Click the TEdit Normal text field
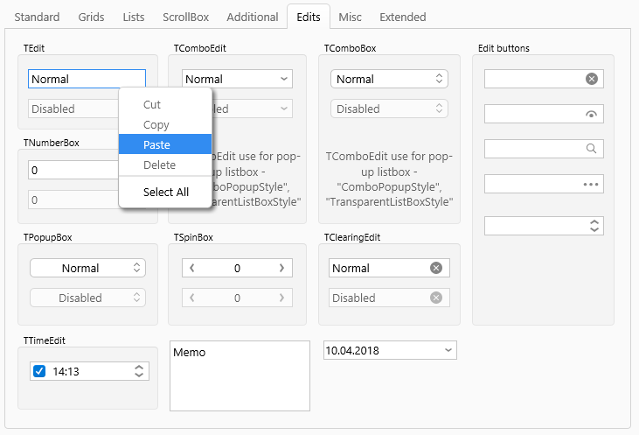639x435 pixels. [87, 79]
